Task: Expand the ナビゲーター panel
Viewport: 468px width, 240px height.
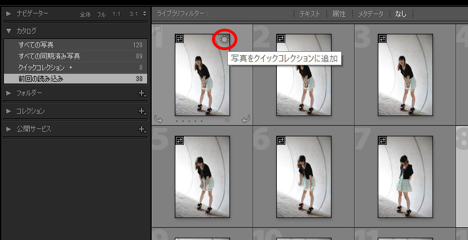Action: pos(8,14)
